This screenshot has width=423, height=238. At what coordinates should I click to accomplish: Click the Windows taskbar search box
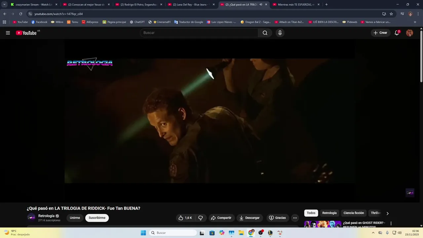point(173,233)
